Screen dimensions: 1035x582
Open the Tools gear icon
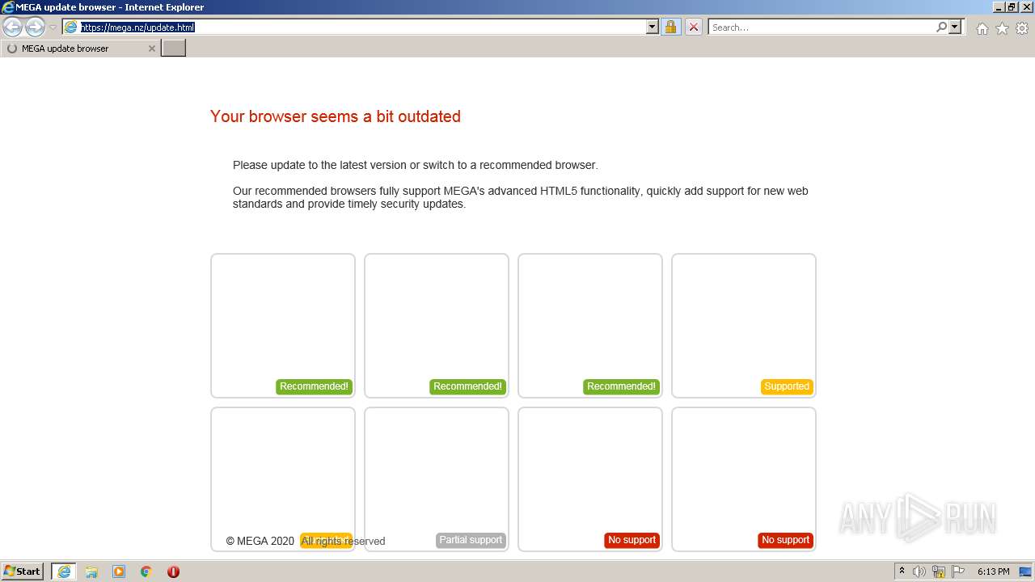click(1022, 28)
